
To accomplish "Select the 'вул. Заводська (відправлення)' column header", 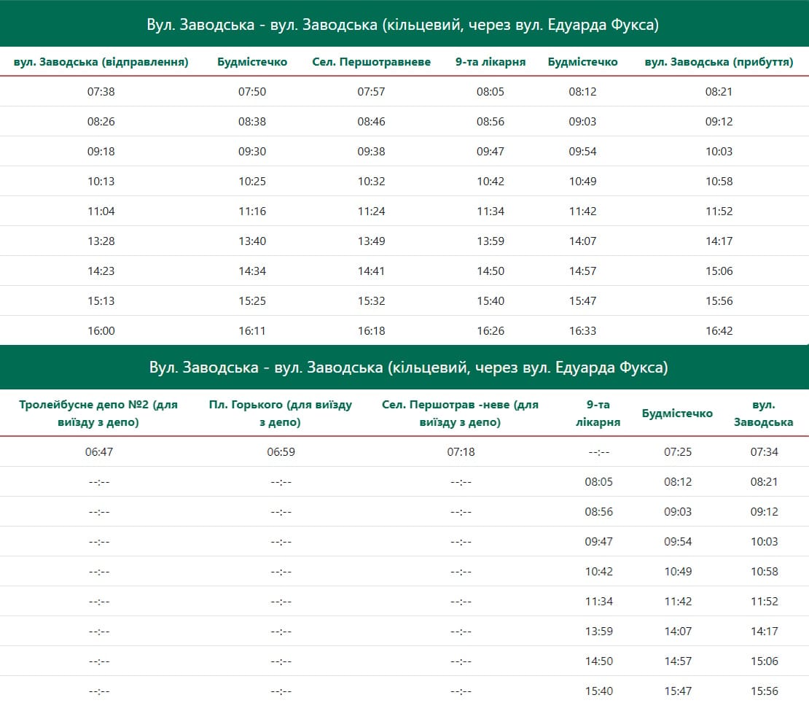I will point(101,62).
